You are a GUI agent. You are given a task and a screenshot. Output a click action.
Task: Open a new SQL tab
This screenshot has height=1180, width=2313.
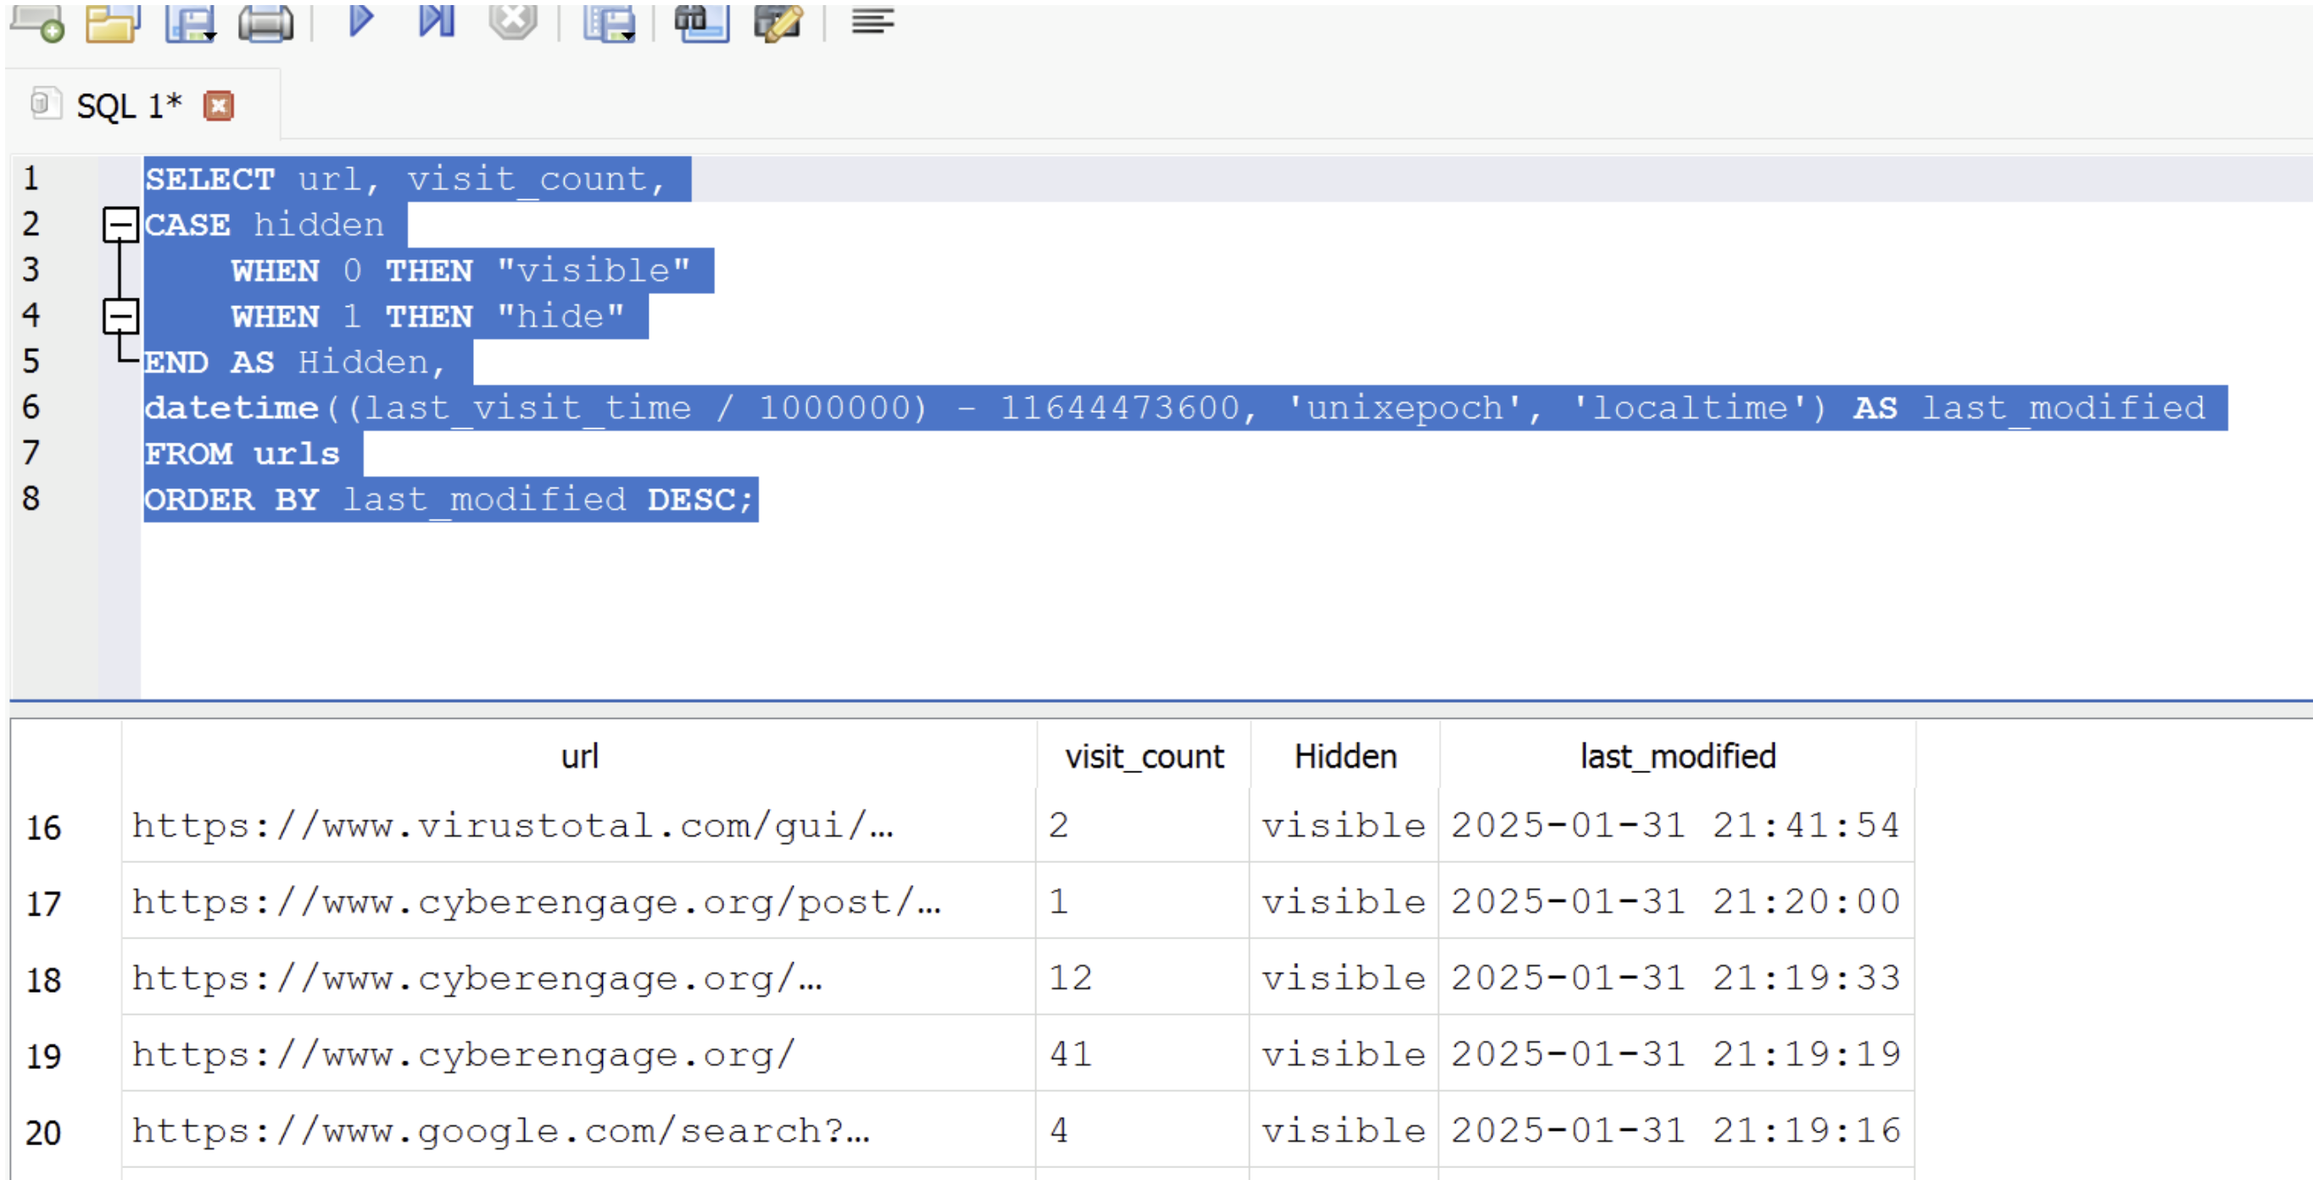click(x=37, y=21)
